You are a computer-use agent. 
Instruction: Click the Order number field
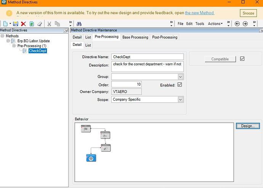point(127,84)
